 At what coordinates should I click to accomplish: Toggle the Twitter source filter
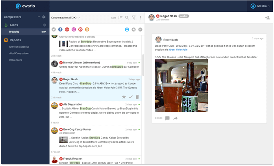pyautogui.click(x=54, y=30)
